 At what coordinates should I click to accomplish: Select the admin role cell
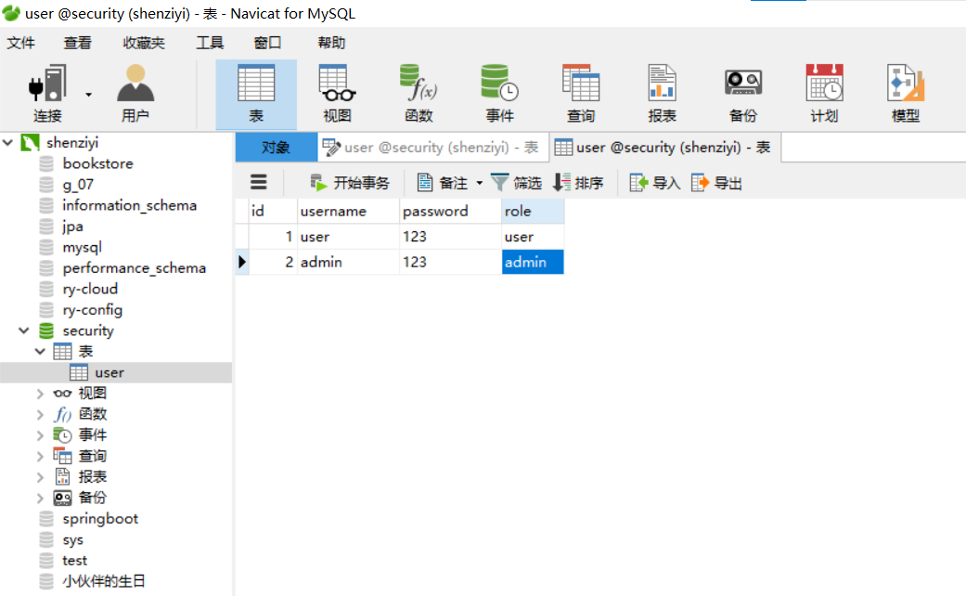[531, 262]
